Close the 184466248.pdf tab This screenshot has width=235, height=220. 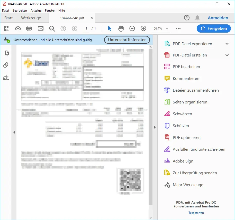coord(92,18)
